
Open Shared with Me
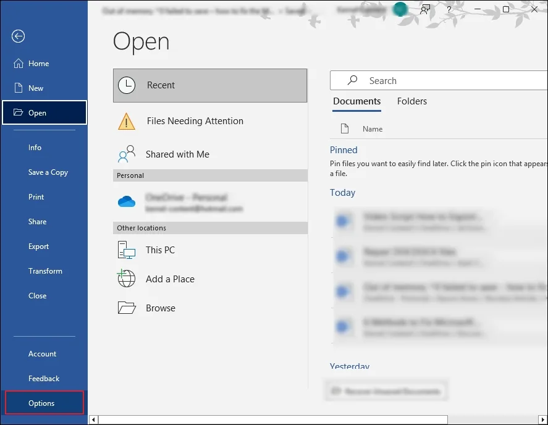[210, 154]
